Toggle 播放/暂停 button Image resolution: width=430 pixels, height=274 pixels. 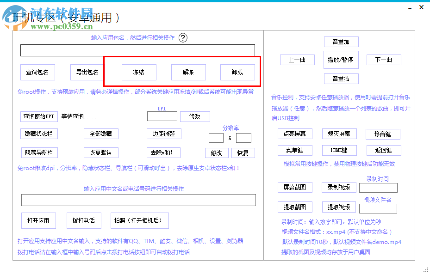pos(341,60)
